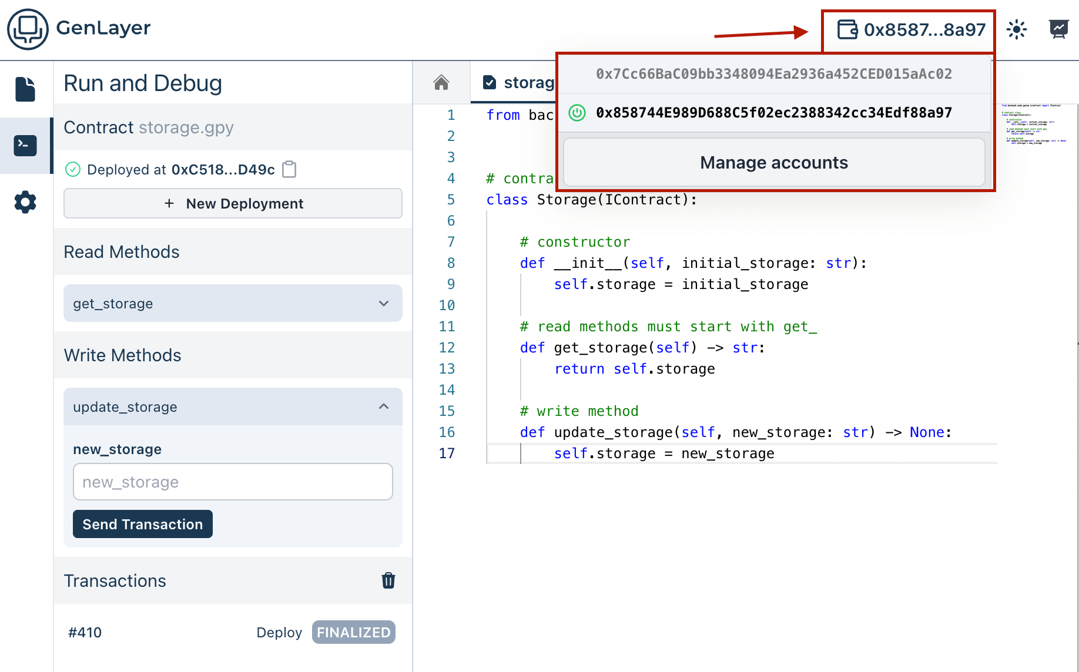
Task: Expand the get_storage read method
Action: pos(233,304)
